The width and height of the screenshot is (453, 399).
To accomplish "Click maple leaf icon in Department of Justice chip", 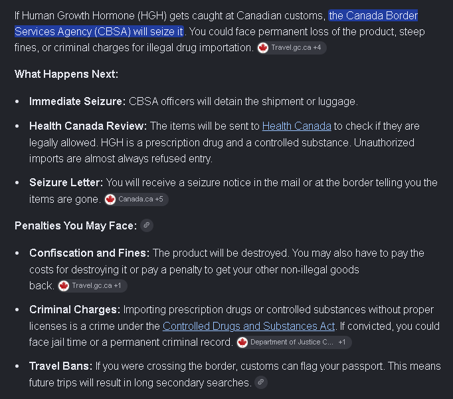I will (242, 342).
